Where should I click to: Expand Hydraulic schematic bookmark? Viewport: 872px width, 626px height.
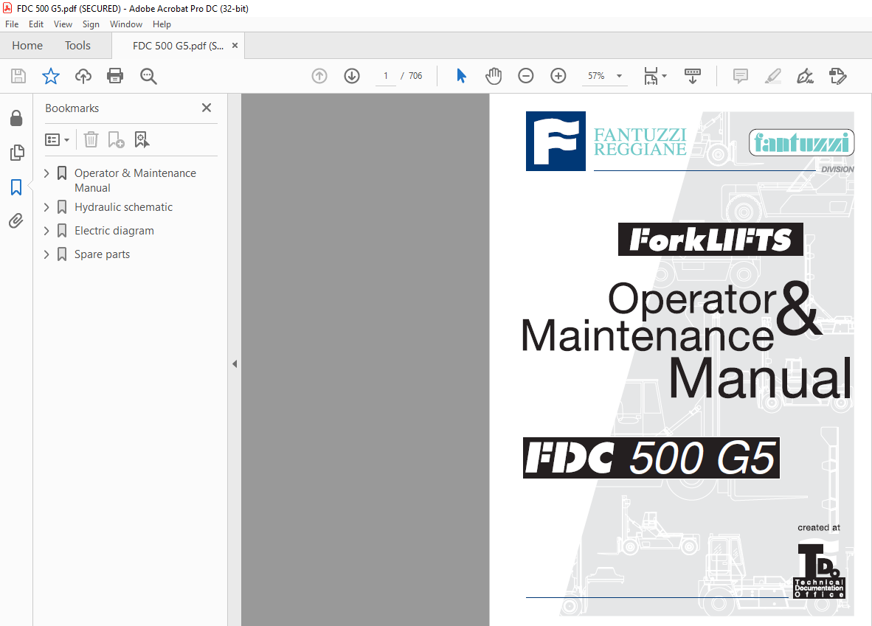pyautogui.click(x=46, y=207)
